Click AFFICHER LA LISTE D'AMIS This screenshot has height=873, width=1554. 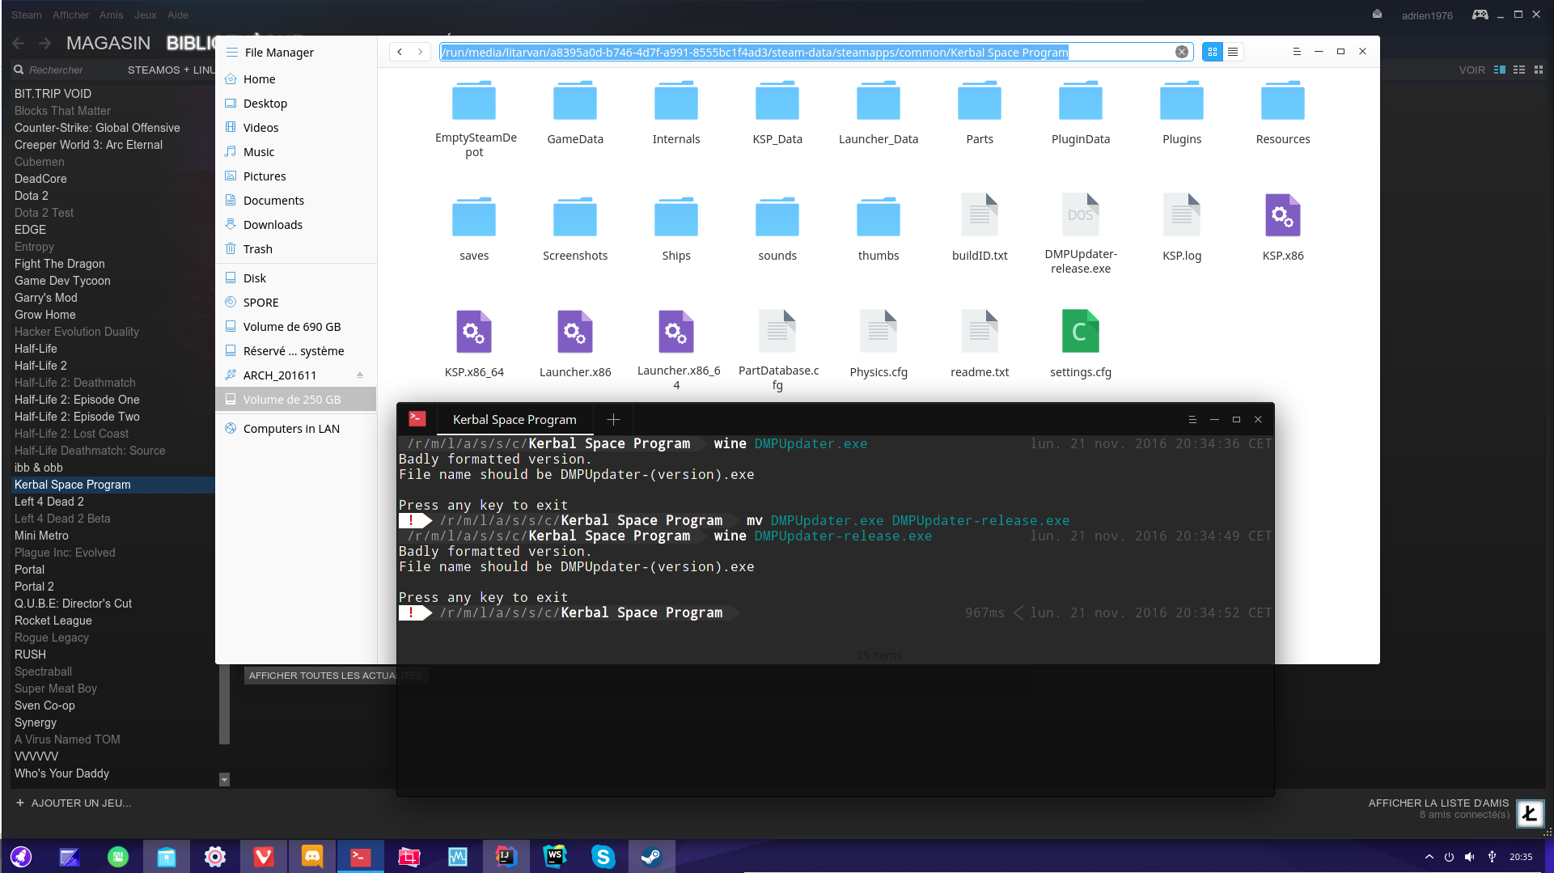(x=1438, y=803)
